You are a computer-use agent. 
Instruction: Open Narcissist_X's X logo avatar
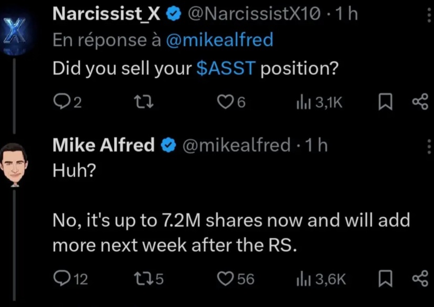point(15,35)
